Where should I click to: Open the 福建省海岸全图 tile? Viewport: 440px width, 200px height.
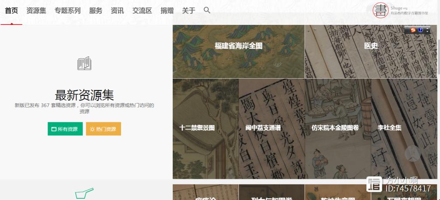(x=239, y=52)
